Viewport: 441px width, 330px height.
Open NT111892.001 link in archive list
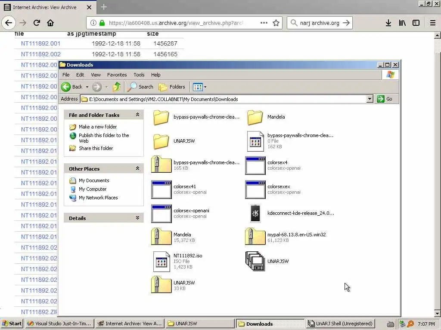click(x=40, y=43)
